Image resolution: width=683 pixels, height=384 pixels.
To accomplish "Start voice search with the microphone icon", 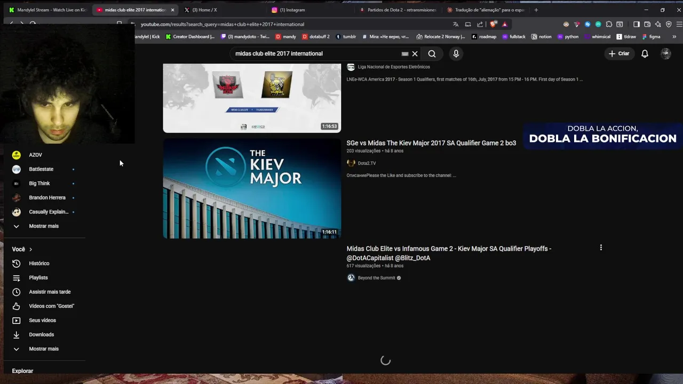I will 456,53.
